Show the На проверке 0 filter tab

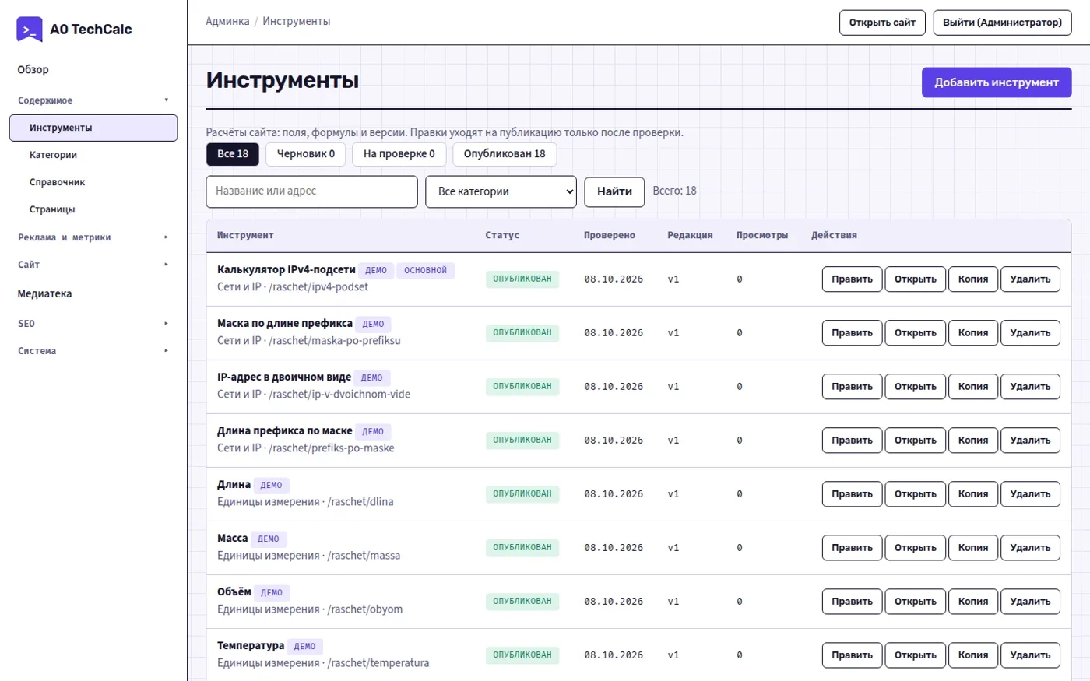pos(399,154)
